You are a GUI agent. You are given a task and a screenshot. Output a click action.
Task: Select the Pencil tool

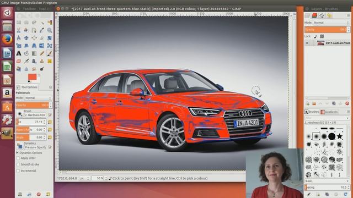[42, 53]
